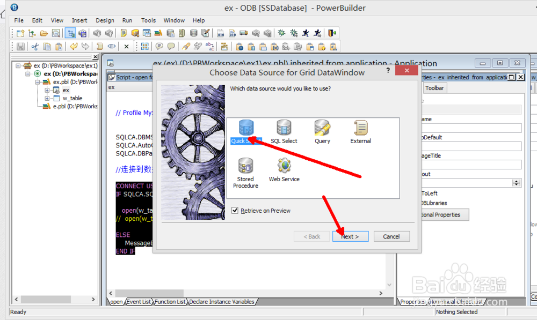Screen dimensions: 537x320
Task: Collapse the ex workspace root node
Action: pyautogui.click(x=18, y=65)
